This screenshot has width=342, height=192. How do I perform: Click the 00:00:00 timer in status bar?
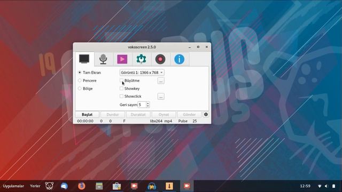(85, 121)
